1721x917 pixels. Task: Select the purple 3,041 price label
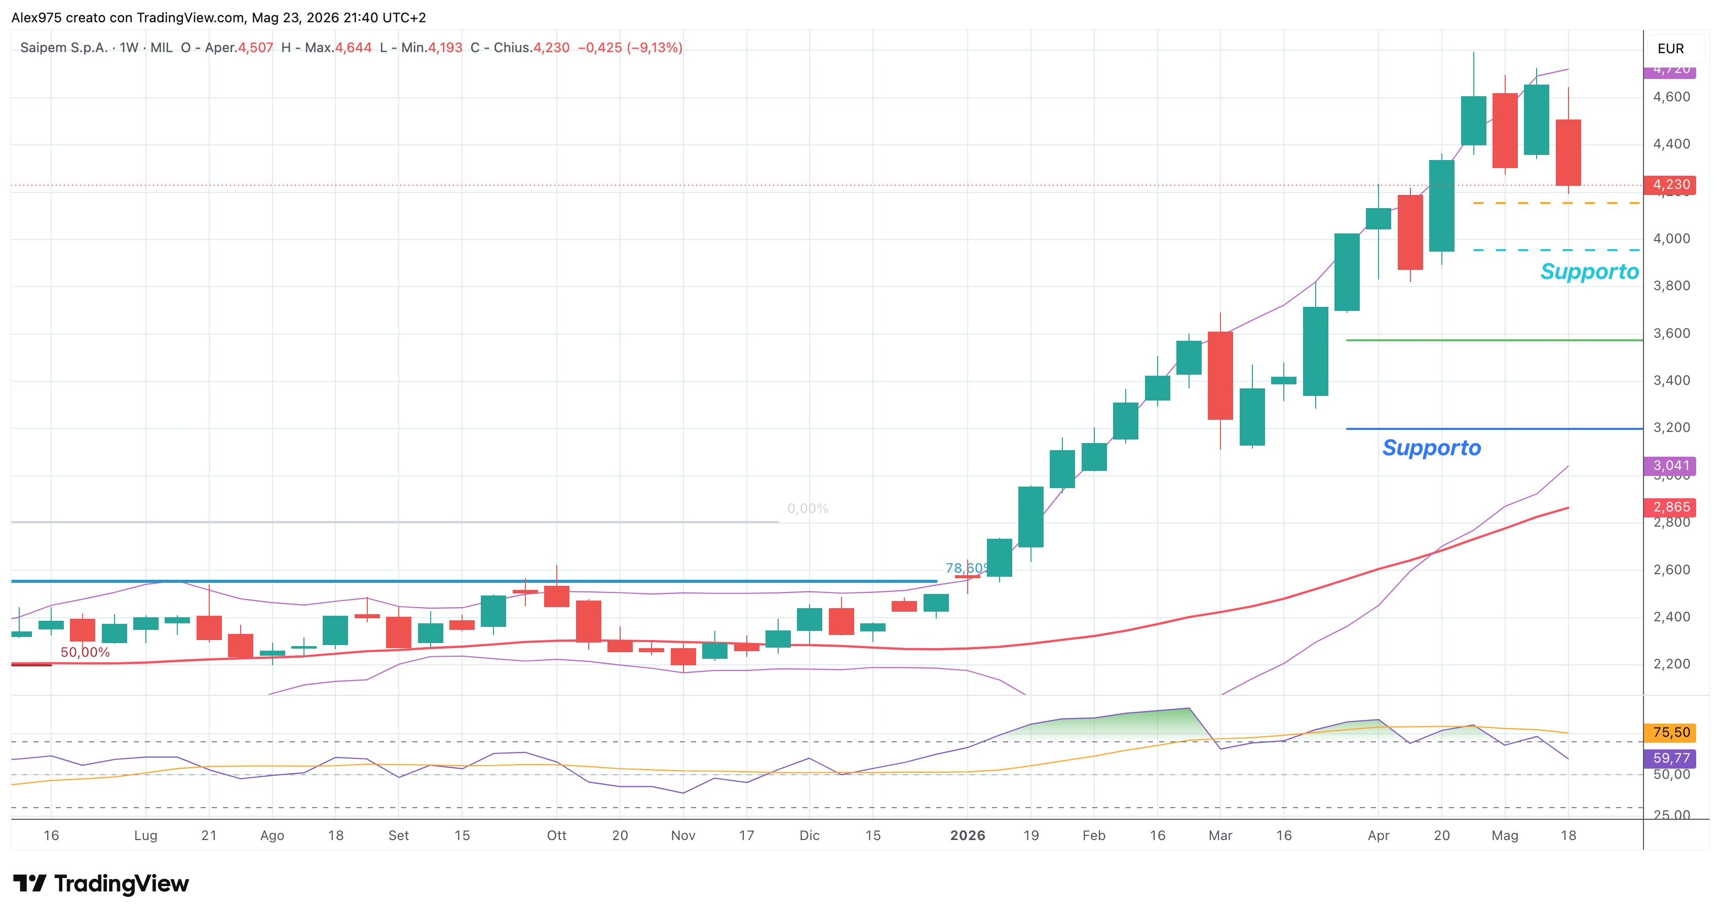coord(1669,465)
